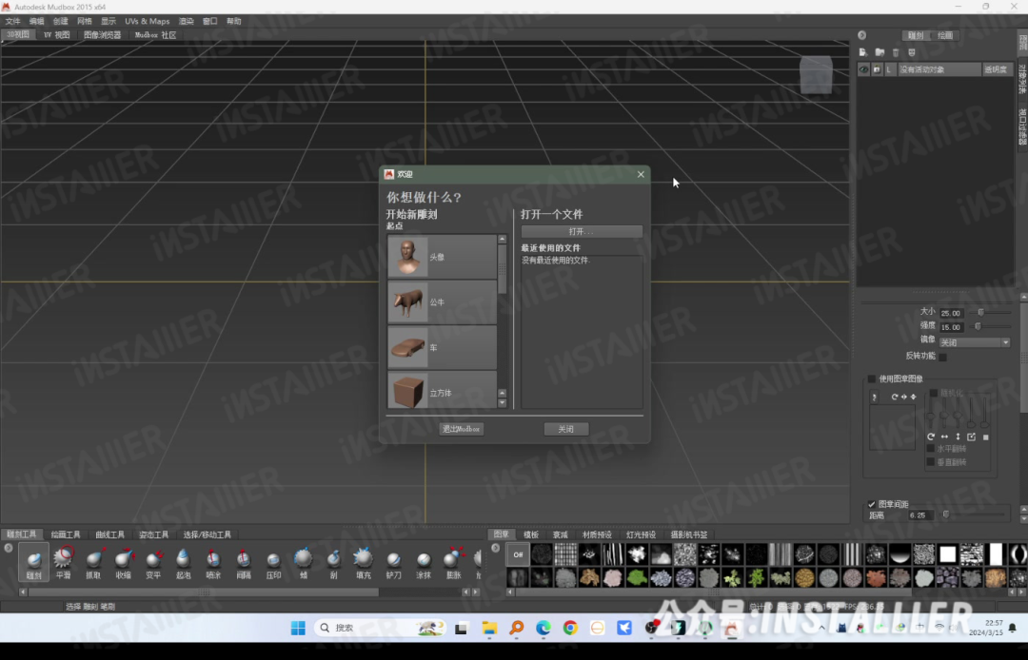Switch to the UV 视图 tab
Screen dimensions: 1028x660
click(x=56, y=35)
